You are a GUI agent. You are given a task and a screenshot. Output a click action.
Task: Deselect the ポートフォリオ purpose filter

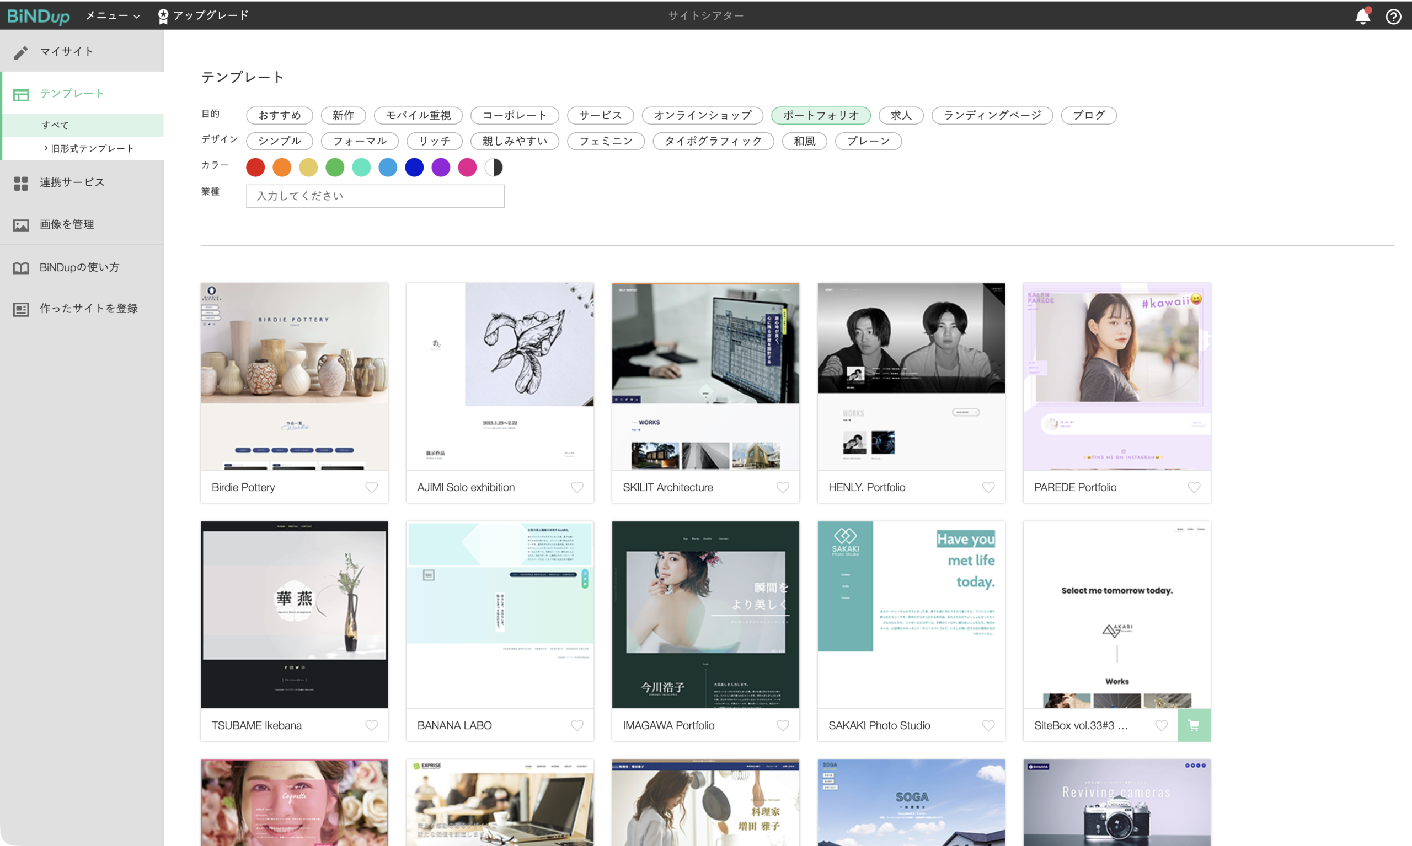[821, 115]
